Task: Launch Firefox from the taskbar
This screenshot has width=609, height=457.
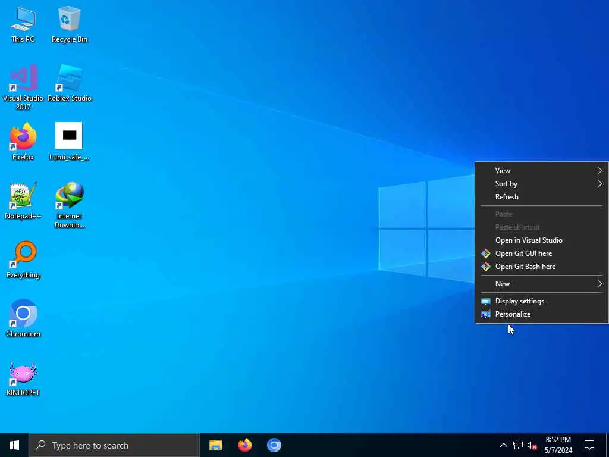Action: [x=244, y=445]
